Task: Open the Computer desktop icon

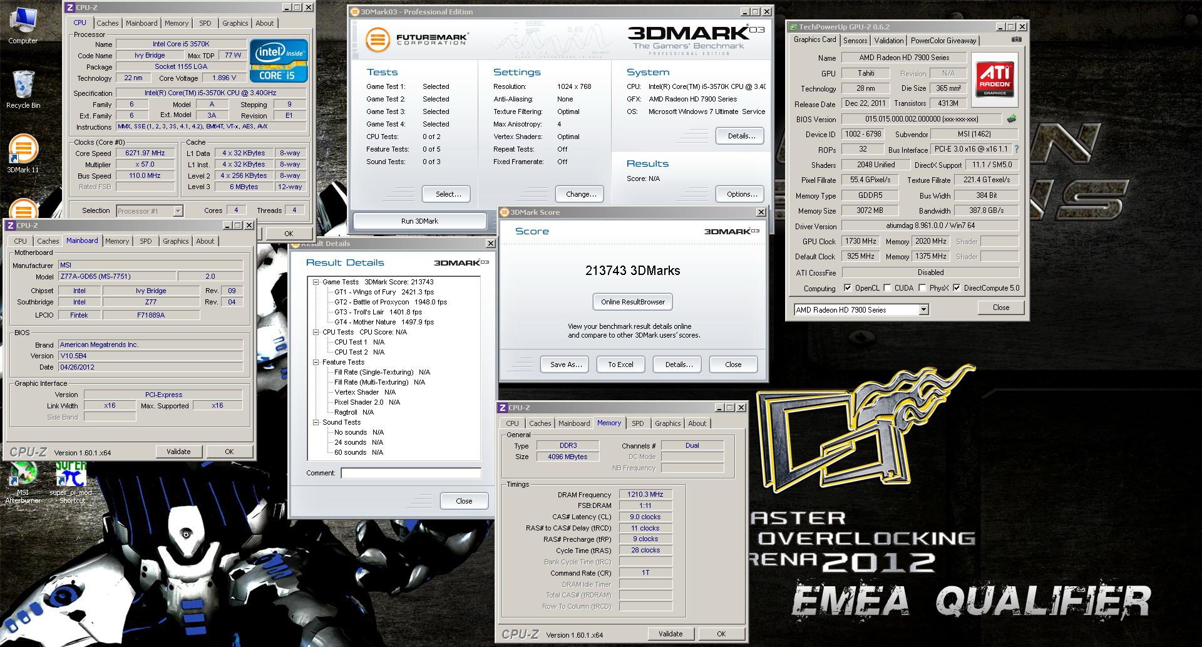Action: (23, 25)
